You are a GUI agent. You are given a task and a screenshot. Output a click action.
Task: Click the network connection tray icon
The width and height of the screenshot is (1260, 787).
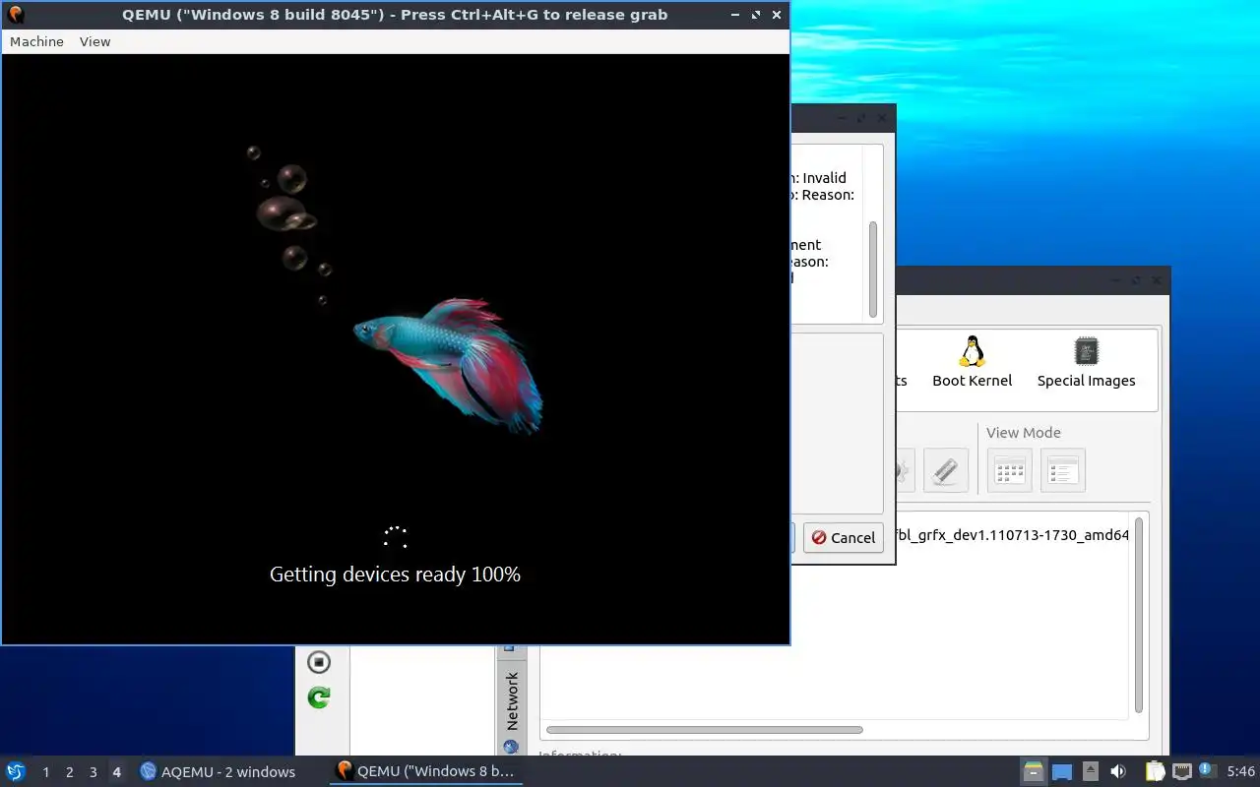pyautogui.click(x=1181, y=771)
